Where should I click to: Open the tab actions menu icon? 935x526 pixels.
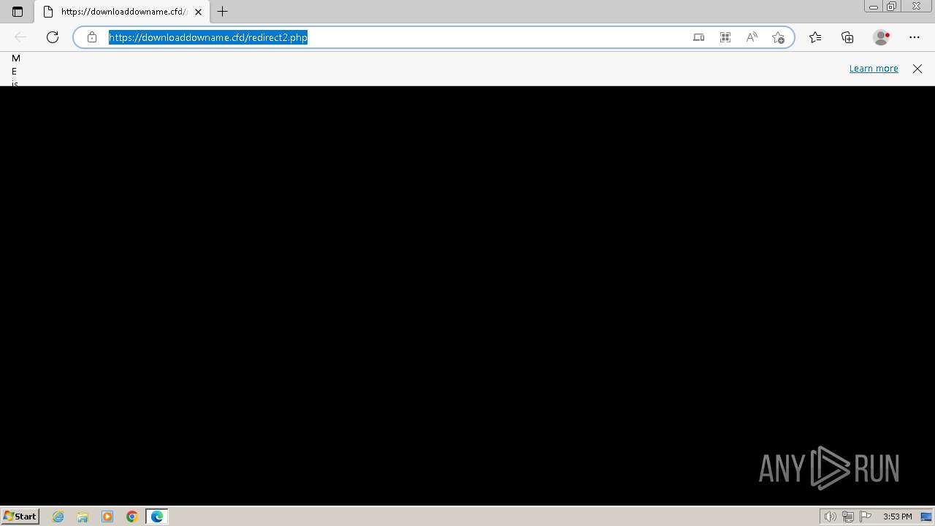(18, 12)
